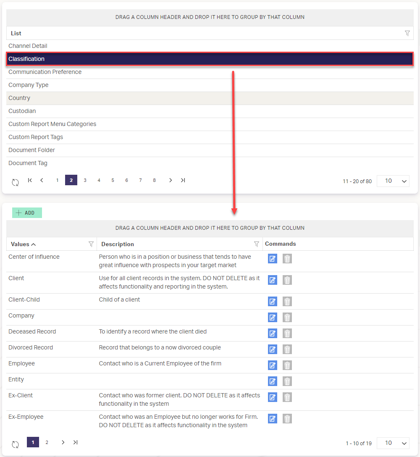Delete the Deceased Record value
Viewport: 420px width, 457px height.
point(287,334)
